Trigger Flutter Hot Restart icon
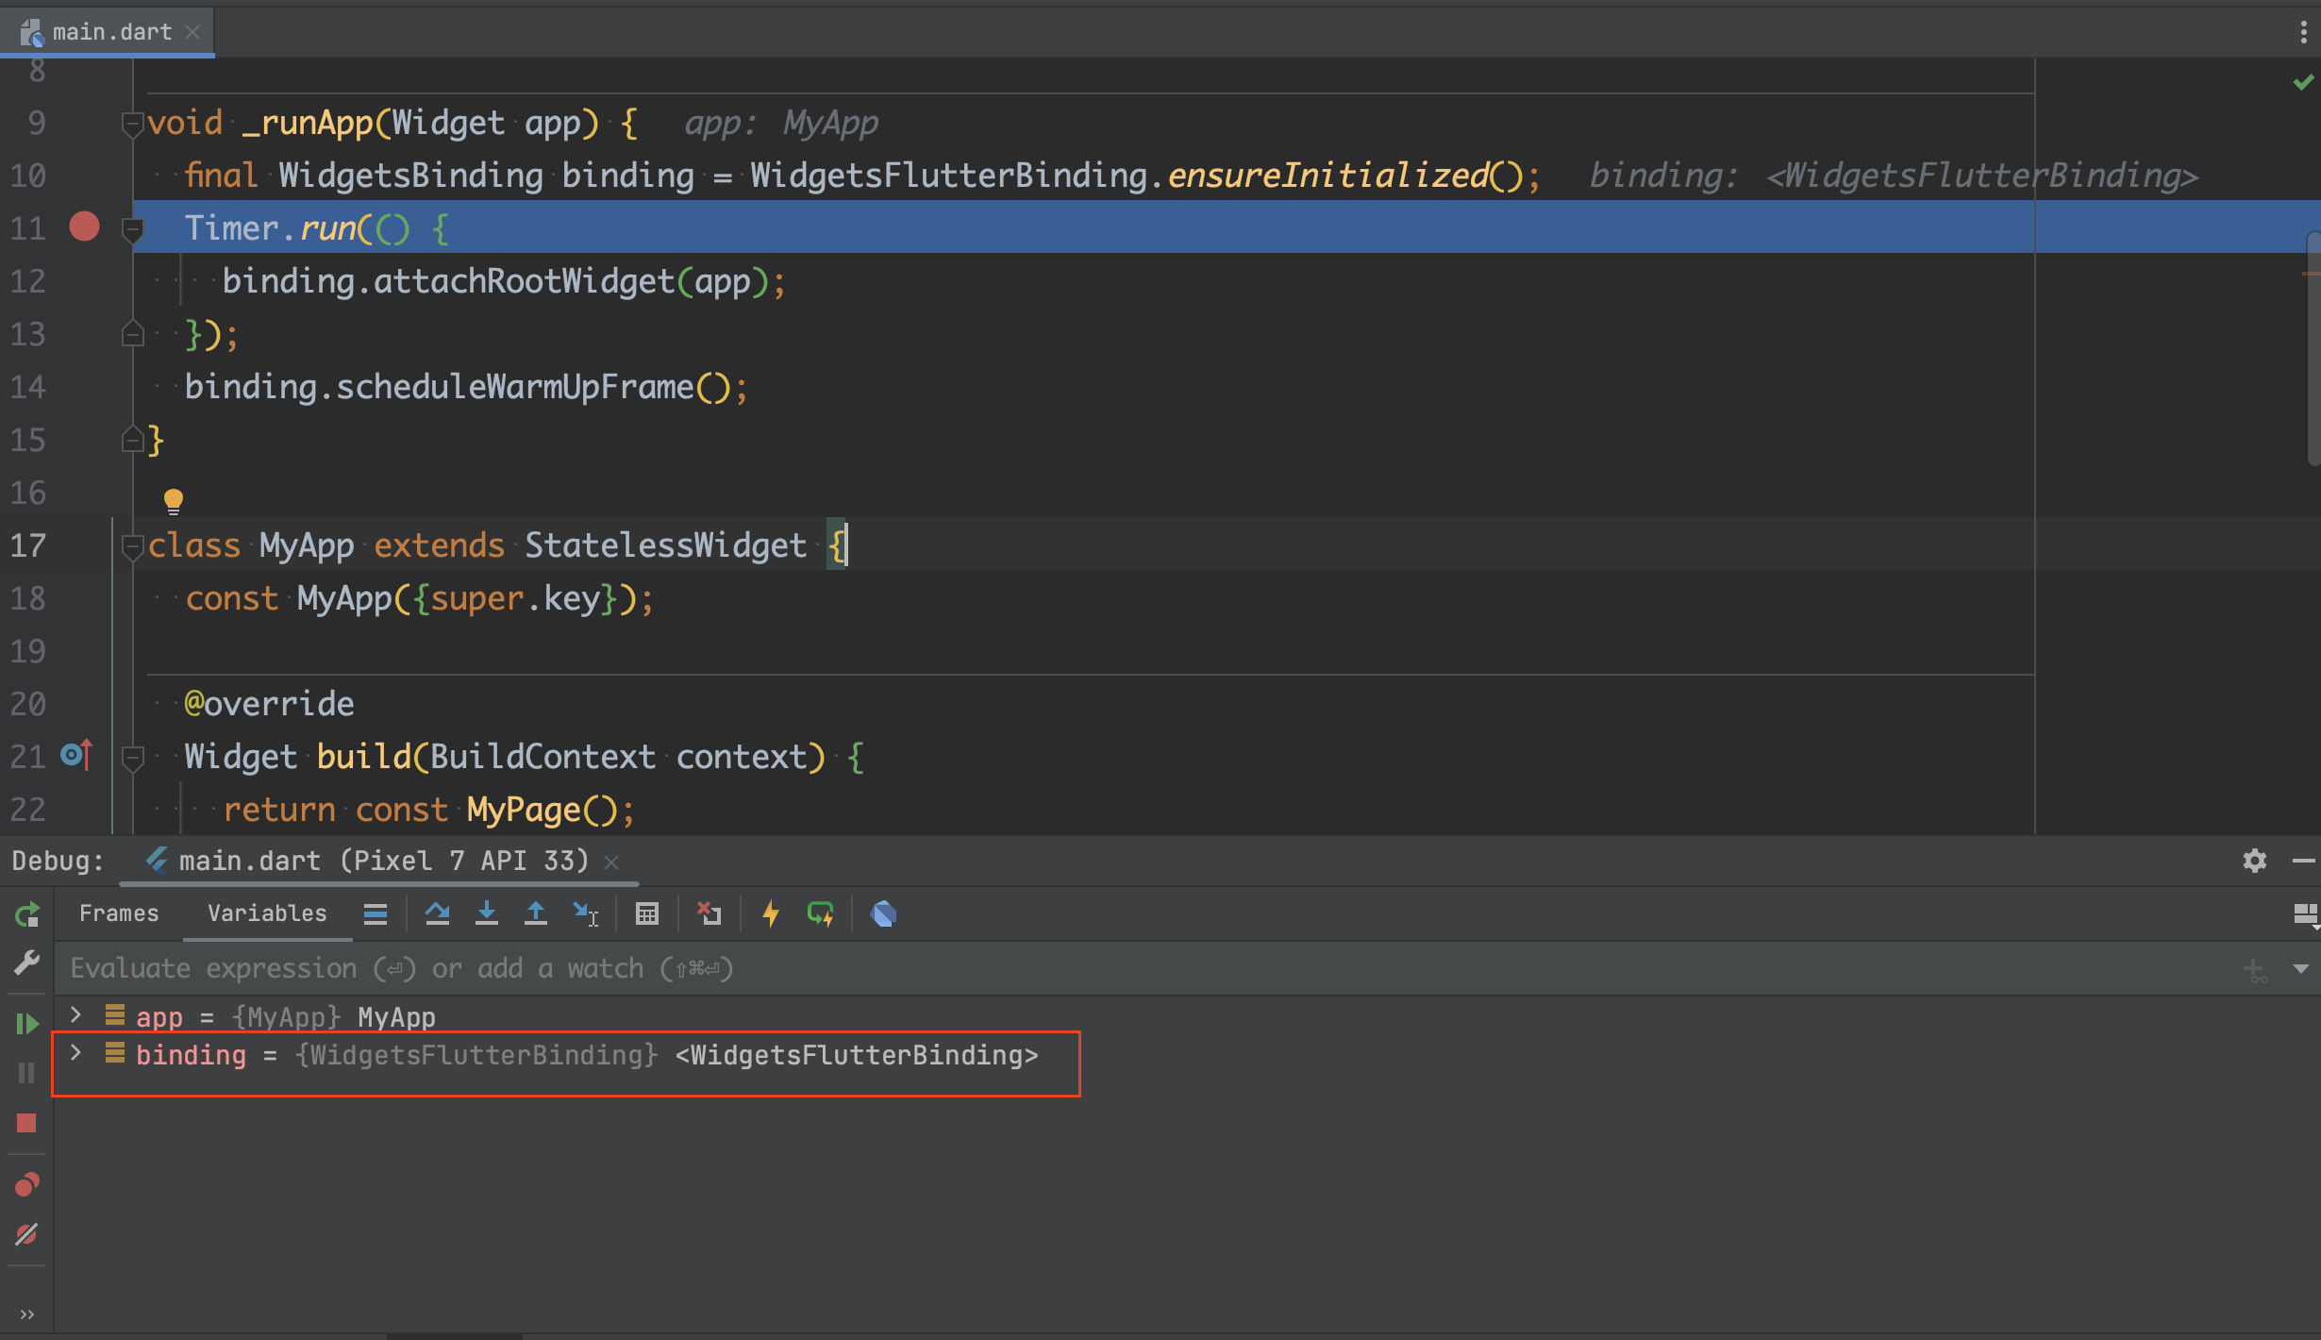Screen dimensions: 2321x1340 [820, 913]
